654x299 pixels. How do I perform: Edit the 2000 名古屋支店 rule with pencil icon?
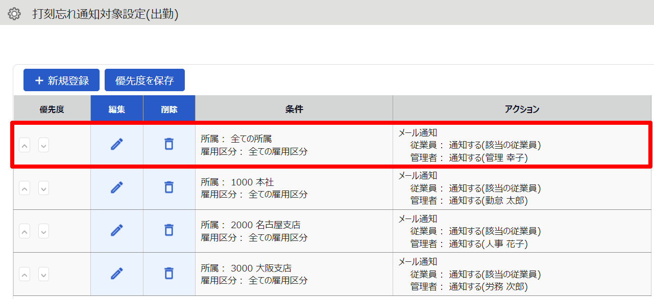117,230
